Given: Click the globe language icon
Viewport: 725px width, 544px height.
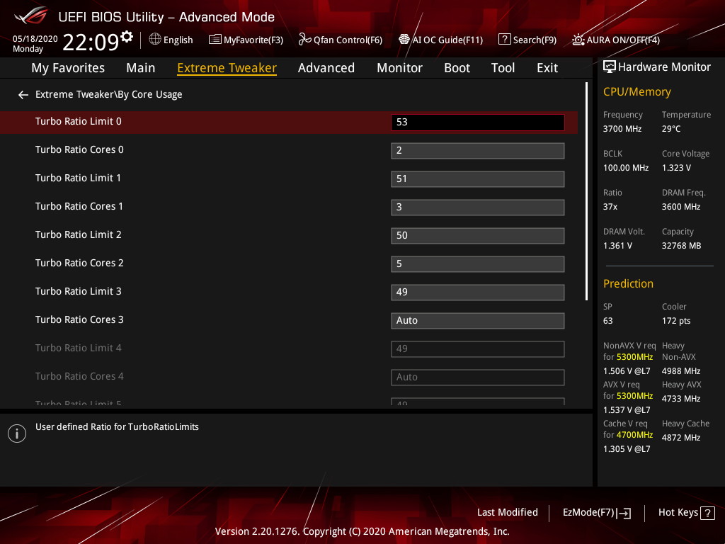Looking at the screenshot, I should pos(155,40).
